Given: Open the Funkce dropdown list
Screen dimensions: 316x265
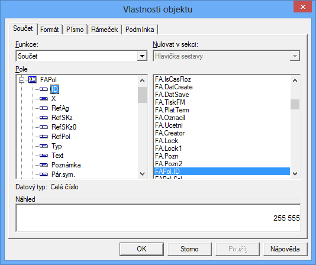Looking at the screenshot, I should click(x=142, y=56).
